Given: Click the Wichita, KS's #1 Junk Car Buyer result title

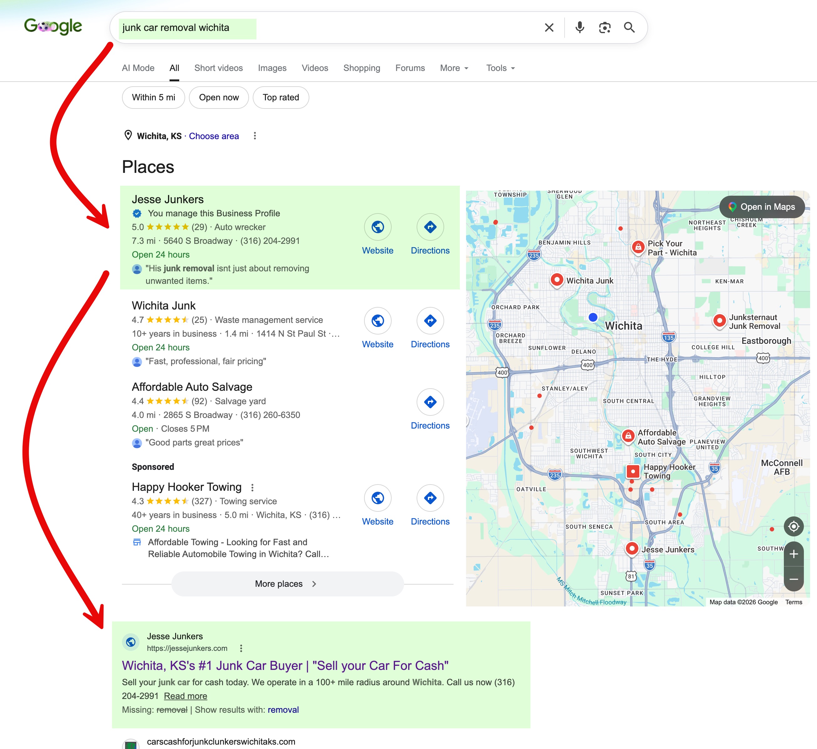Looking at the screenshot, I should click(x=285, y=666).
